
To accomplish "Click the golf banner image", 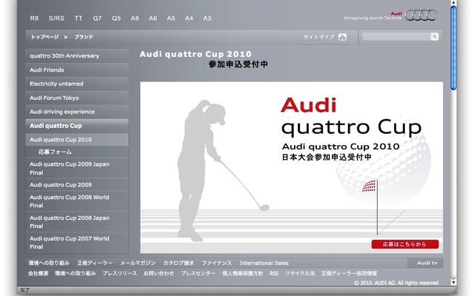I will click(291, 167).
